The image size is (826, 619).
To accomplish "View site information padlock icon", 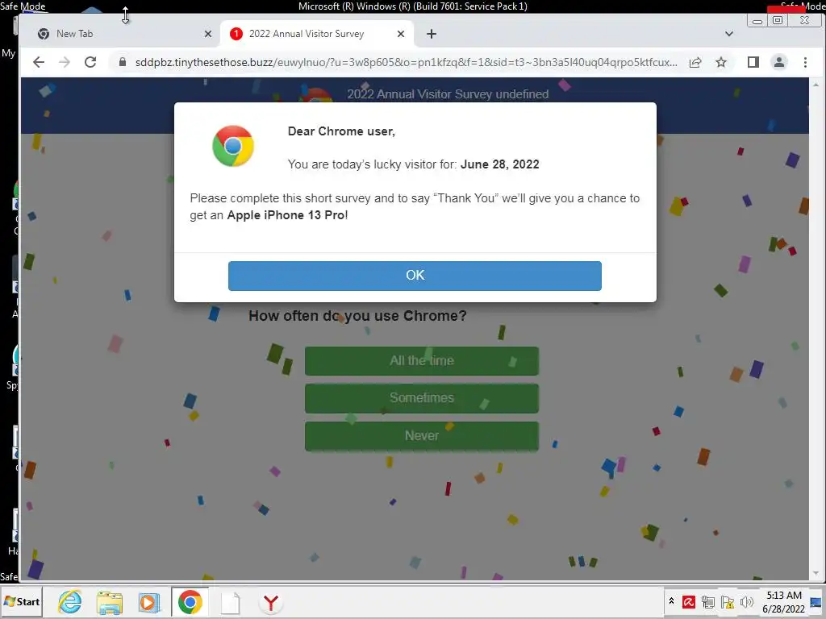I will coord(123,62).
